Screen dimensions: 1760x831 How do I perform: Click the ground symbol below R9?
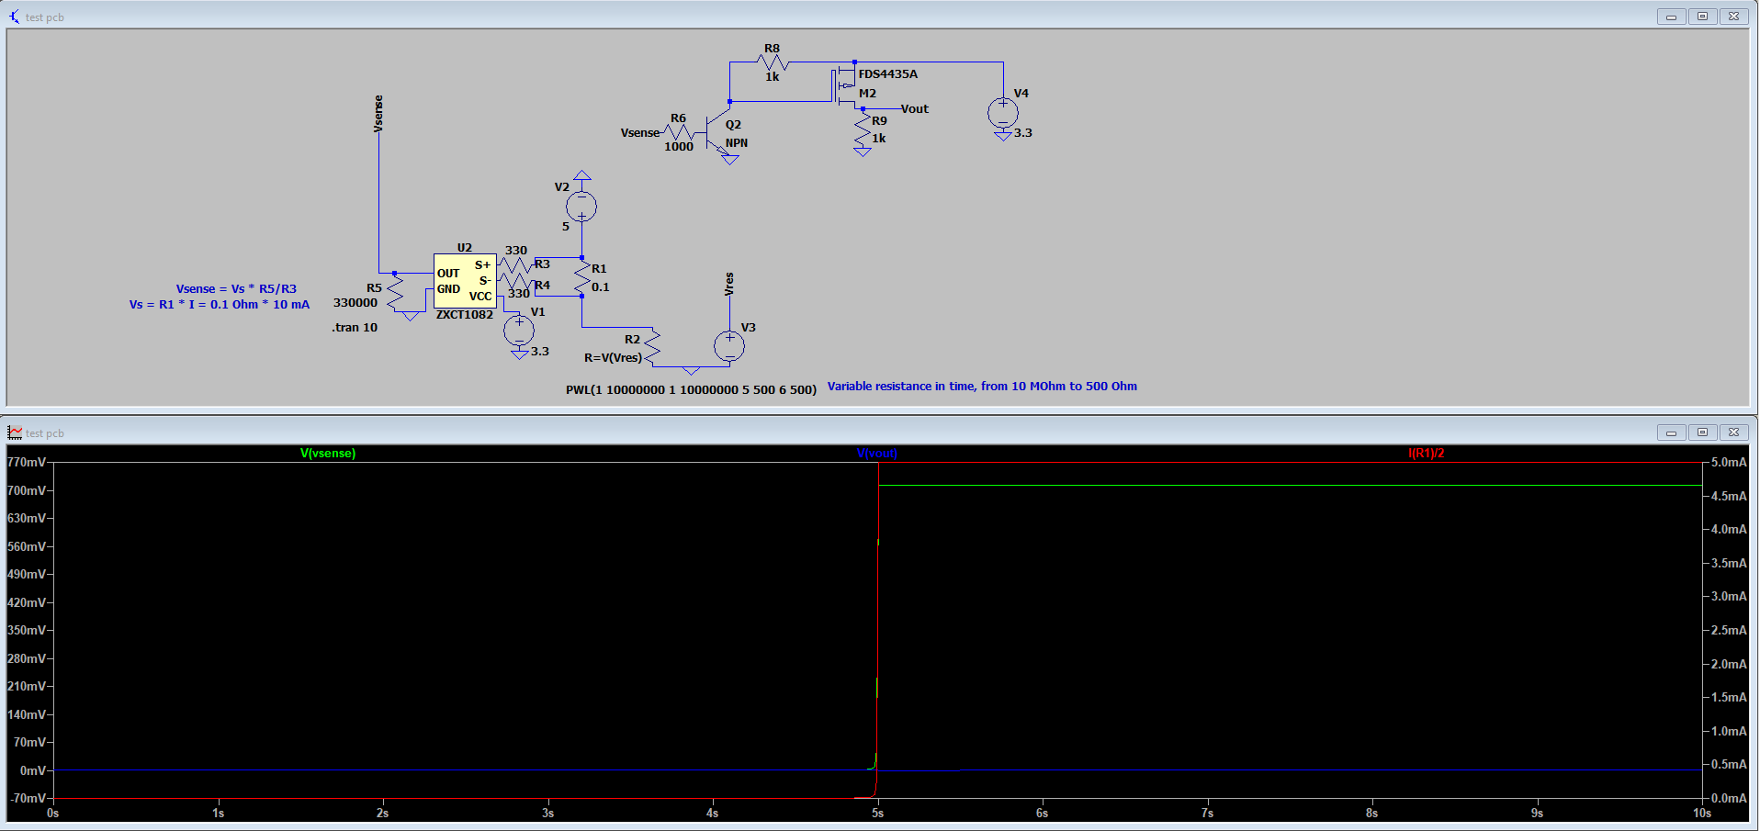pyautogui.click(x=863, y=152)
